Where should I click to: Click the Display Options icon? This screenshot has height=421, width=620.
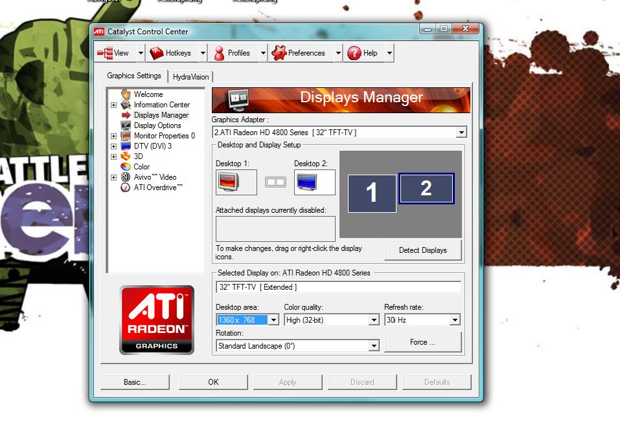[x=126, y=125]
